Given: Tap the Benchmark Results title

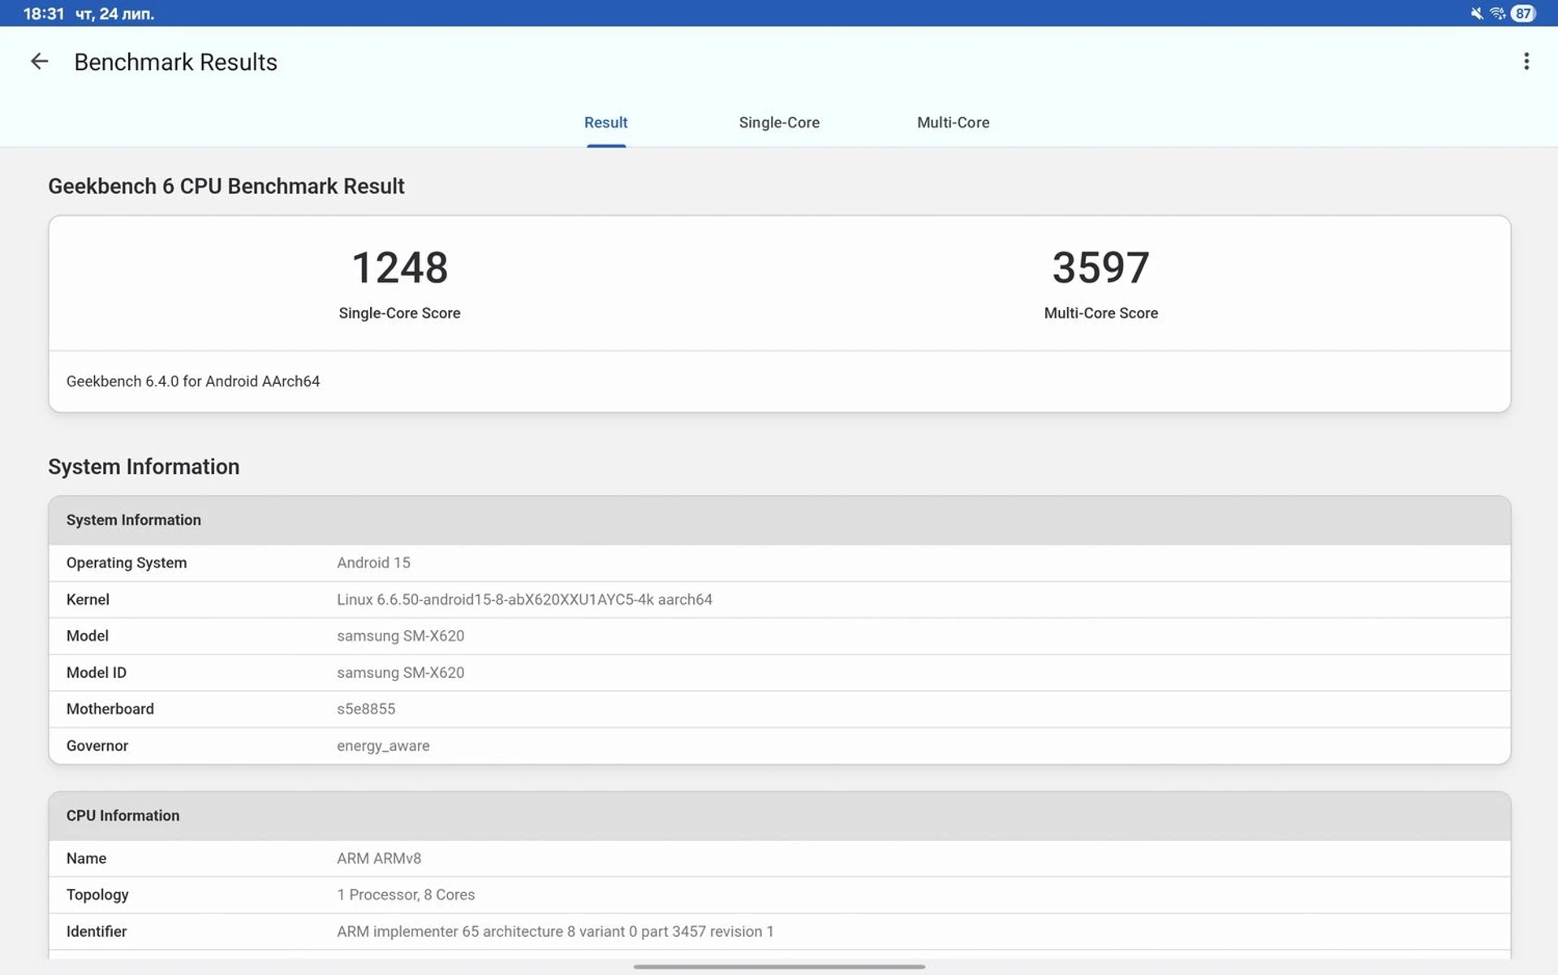Looking at the screenshot, I should click(x=175, y=62).
